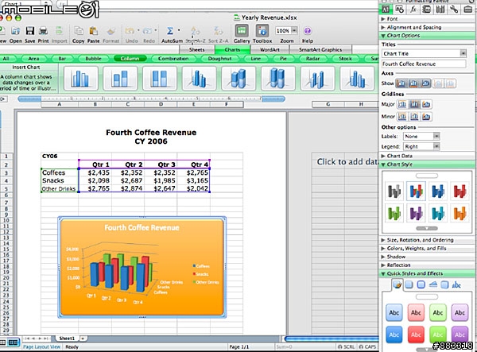Switch to SmartArt Graphics gallery tab
The width and height of the screenshot is (477, 352).
click(x=320, y=49)
